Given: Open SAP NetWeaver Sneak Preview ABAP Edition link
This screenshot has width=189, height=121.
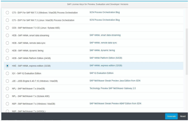Looking at the screenshot, I should pyautogui.click(x=115, y=104).
